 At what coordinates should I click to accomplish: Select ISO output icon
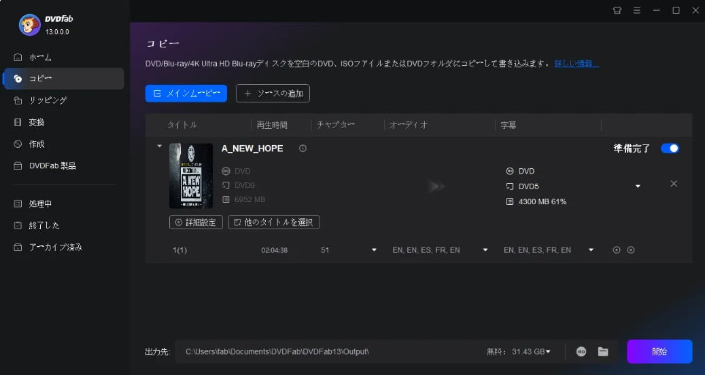[x=581, y=352]
